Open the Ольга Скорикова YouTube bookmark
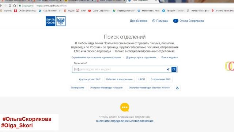234x132 pixels. (x=99, y=11)
